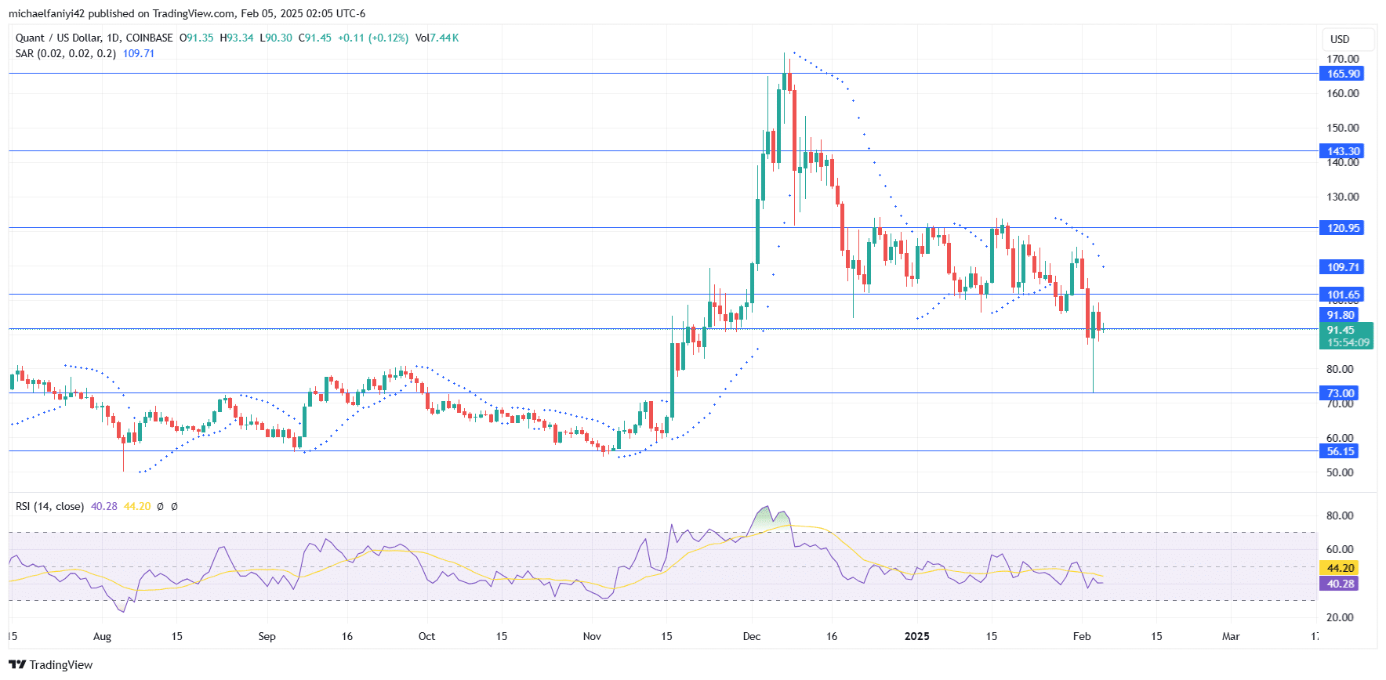Viewport: 1386px width, 680px height.
Task: Click the Feb label on time axis
Action: [x=1082, y=636]
